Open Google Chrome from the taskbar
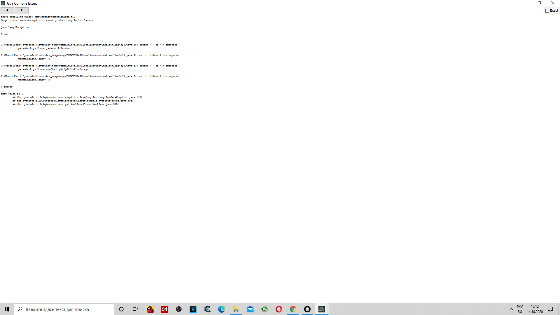 pyautogui.click(x=293, y=309)
